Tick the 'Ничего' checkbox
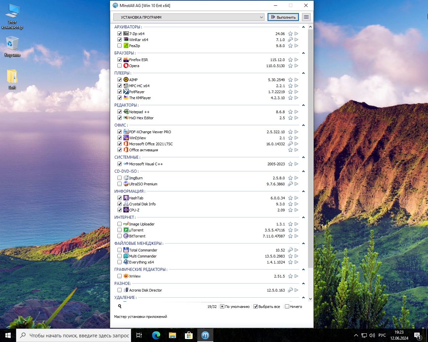Image resolution: width=428 pixels, height=342 pixels. pos(287,307)
